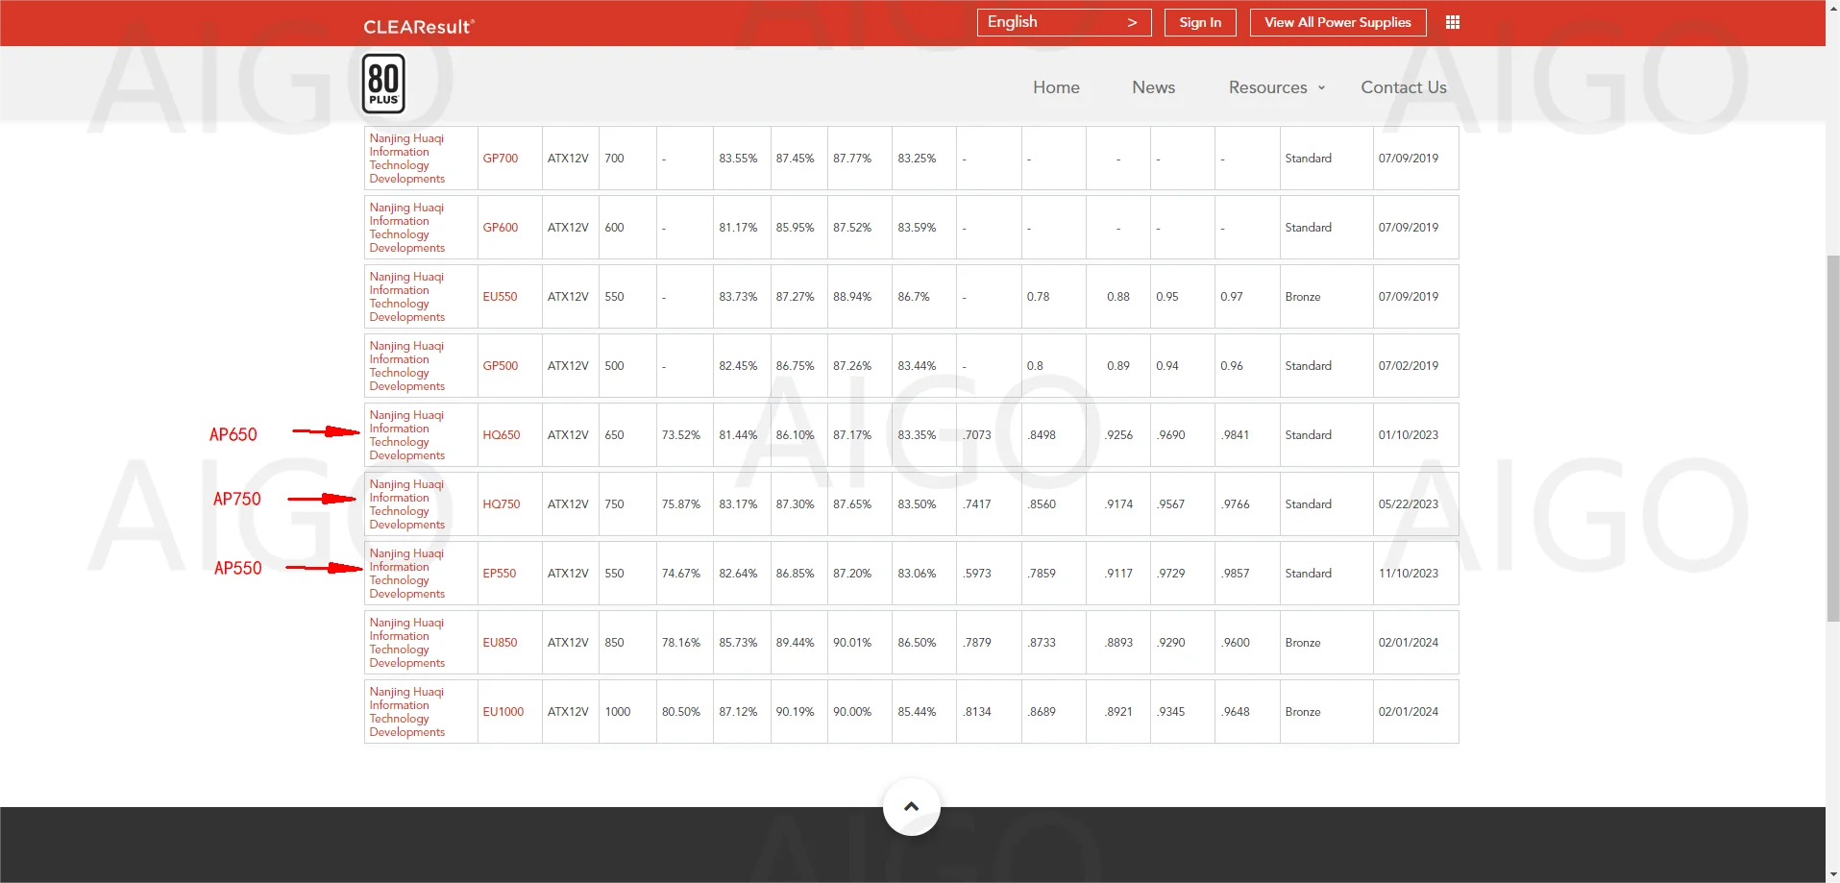
Task: Click the 80 PLUS logo icon
Action: click(383, 85)
